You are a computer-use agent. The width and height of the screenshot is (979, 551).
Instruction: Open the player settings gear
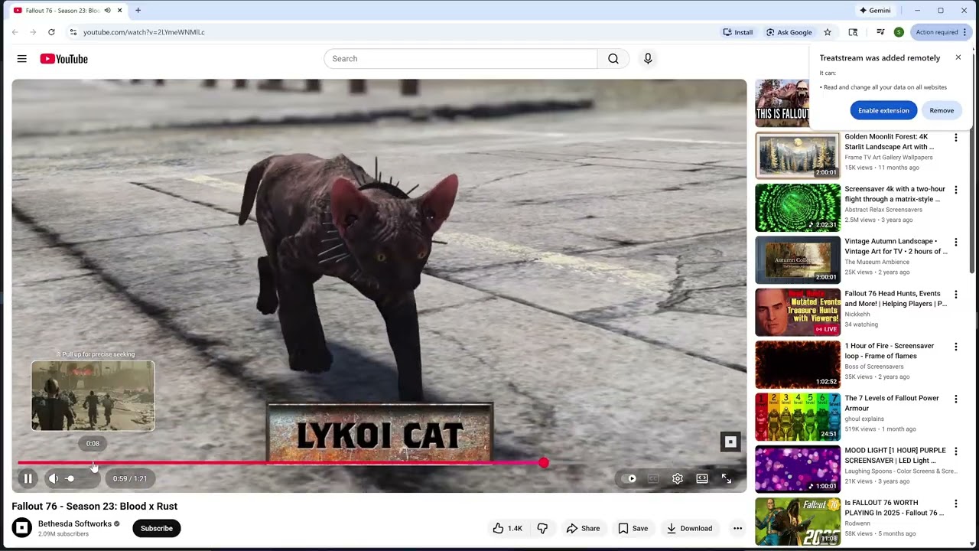coord(678,478)
